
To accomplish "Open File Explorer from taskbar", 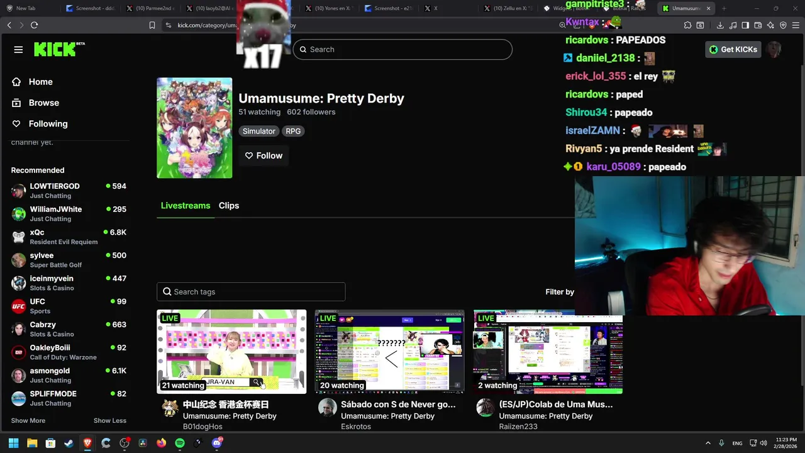I will click(31, 443).
